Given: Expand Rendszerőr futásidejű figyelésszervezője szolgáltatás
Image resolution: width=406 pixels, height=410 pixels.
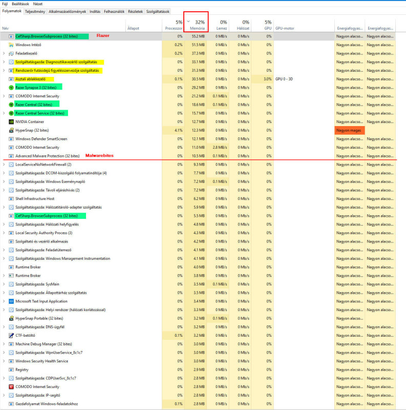Looking at the screenshot, I should [x=4, y=70].
